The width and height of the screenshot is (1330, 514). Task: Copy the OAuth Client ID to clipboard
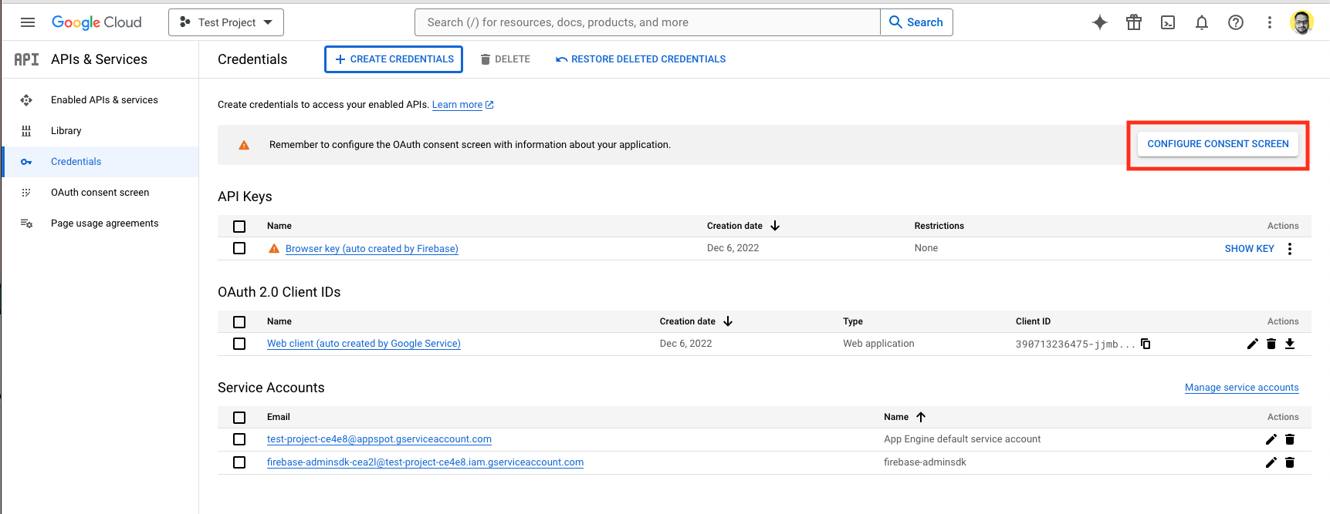1146,344
